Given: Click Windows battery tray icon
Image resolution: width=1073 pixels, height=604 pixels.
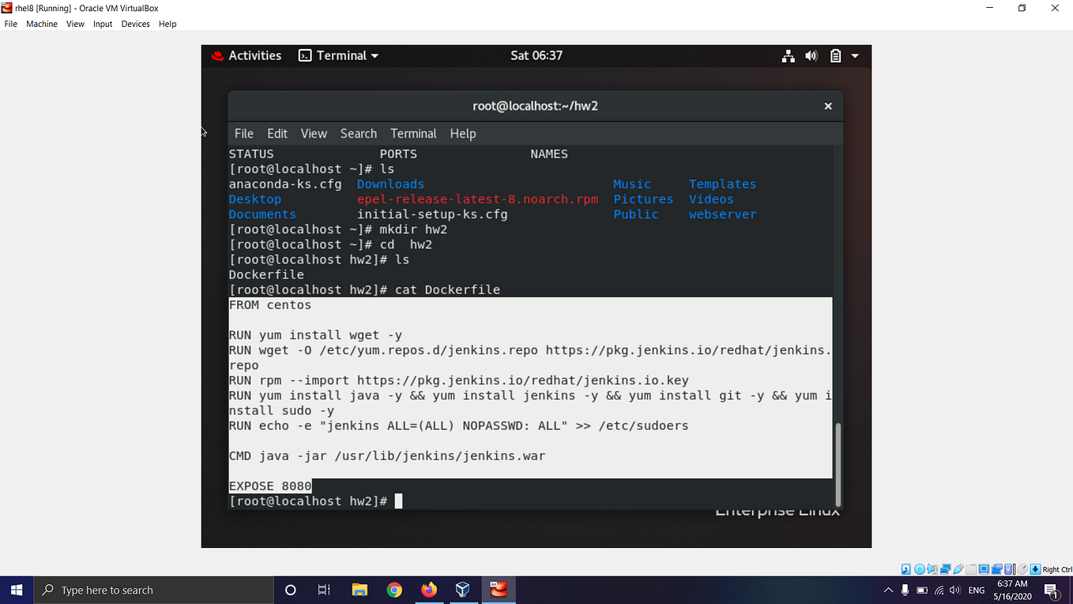Looking at the screenshot, I should [x=922, y=590].
